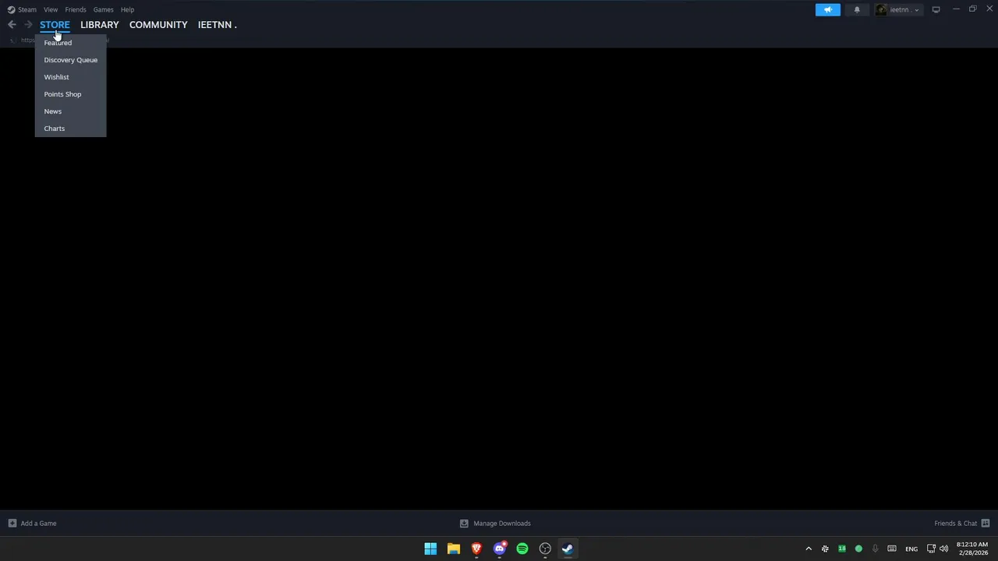Choose Discovery Queue from Store dropdown

(70, 60)
